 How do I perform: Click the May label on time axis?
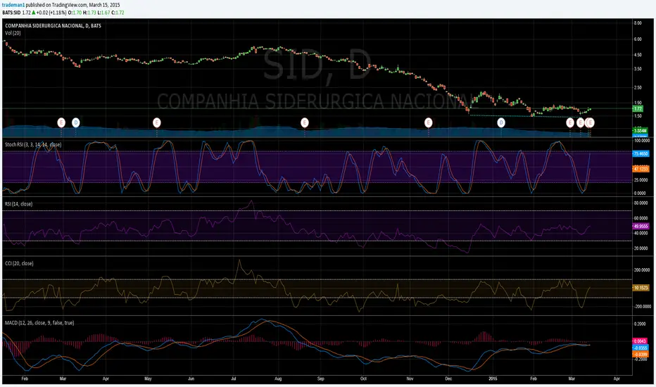(x=148, y=379)
